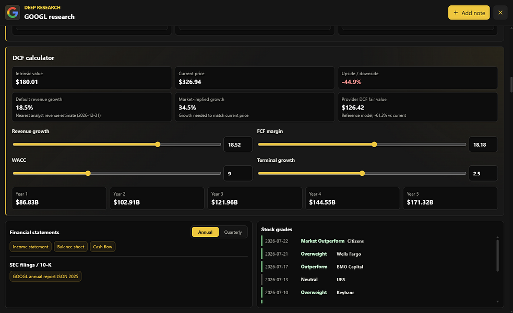Screen dimensions: 513x313
Task: Click the 2026-07-13 grade date
Action: (x=277, y=280)
